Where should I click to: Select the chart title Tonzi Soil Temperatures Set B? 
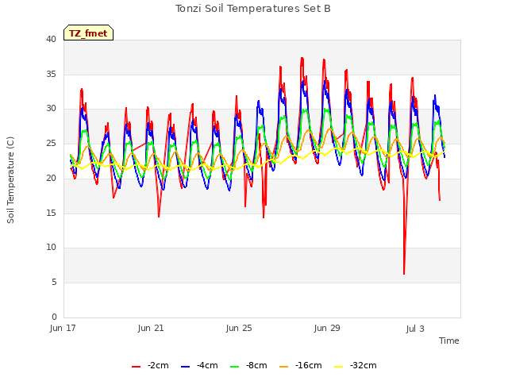253,9
